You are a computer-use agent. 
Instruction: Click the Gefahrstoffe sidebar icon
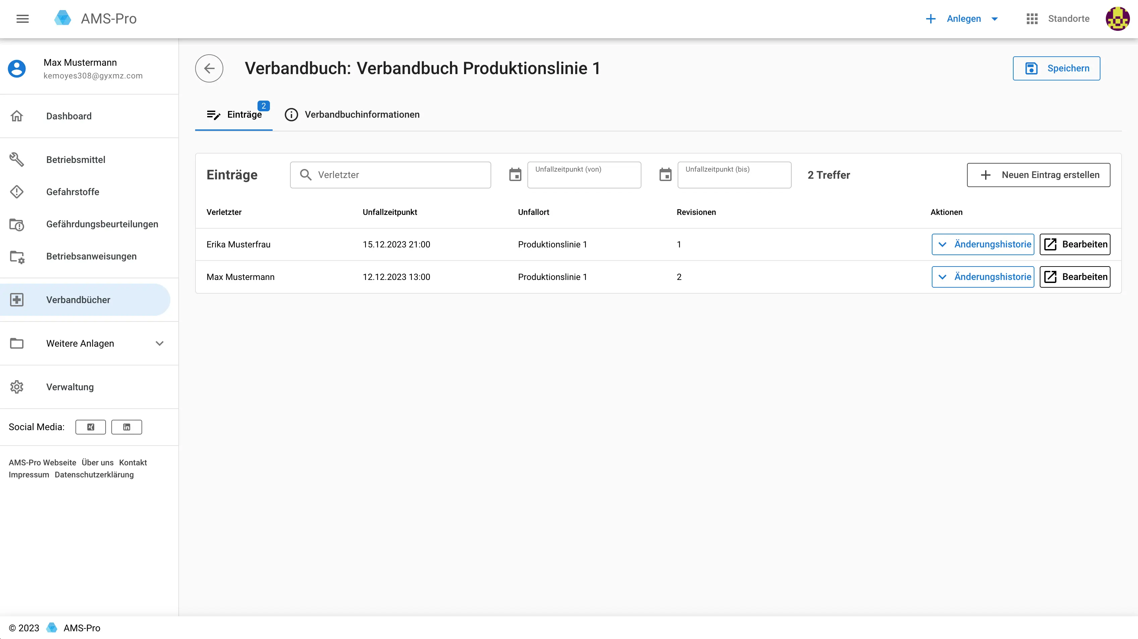17,192
